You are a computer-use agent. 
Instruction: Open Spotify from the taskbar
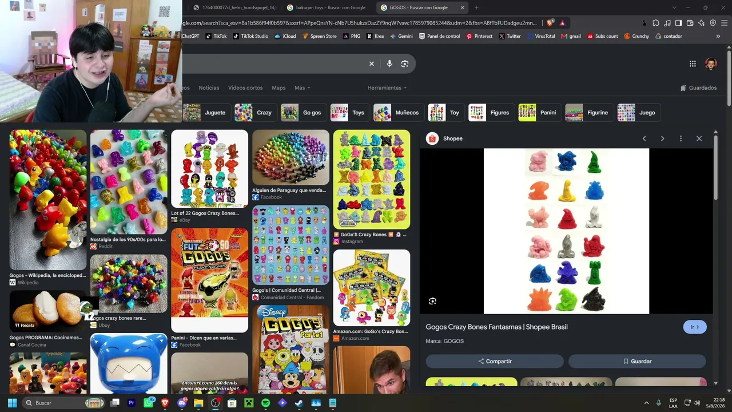pos(265,403)
